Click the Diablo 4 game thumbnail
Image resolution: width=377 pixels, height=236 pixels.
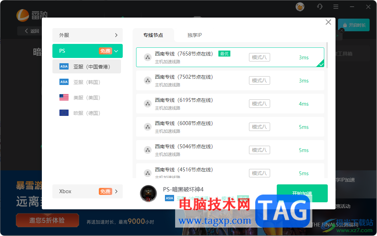pos(148,193)
